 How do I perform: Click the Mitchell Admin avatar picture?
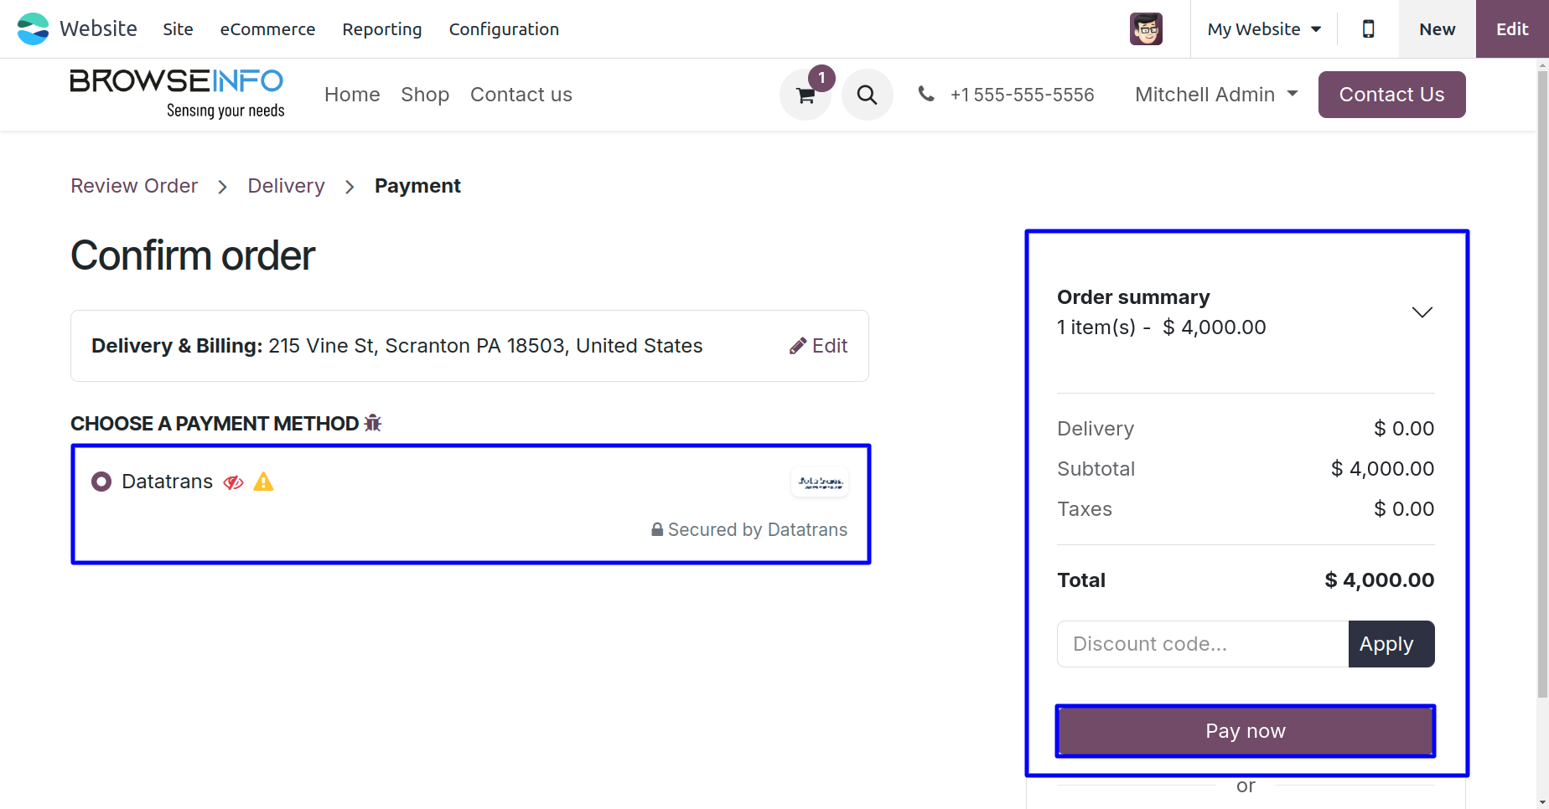click(x=1146, y=29)
